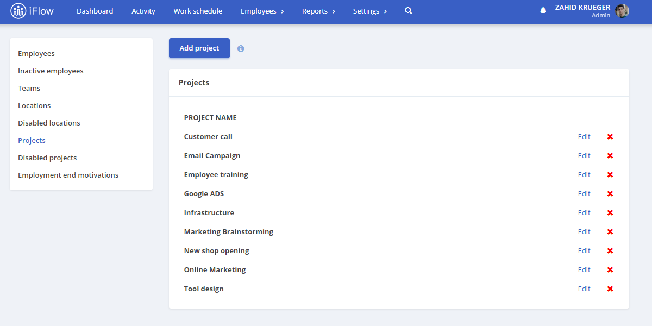Delete the Tool design project
Viewport: 652px width, 326px height.
coord(610,289)
